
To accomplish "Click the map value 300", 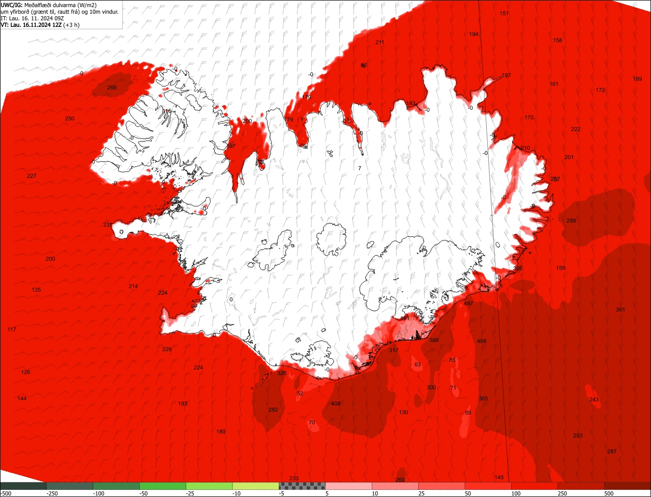I will click(431, 387).
